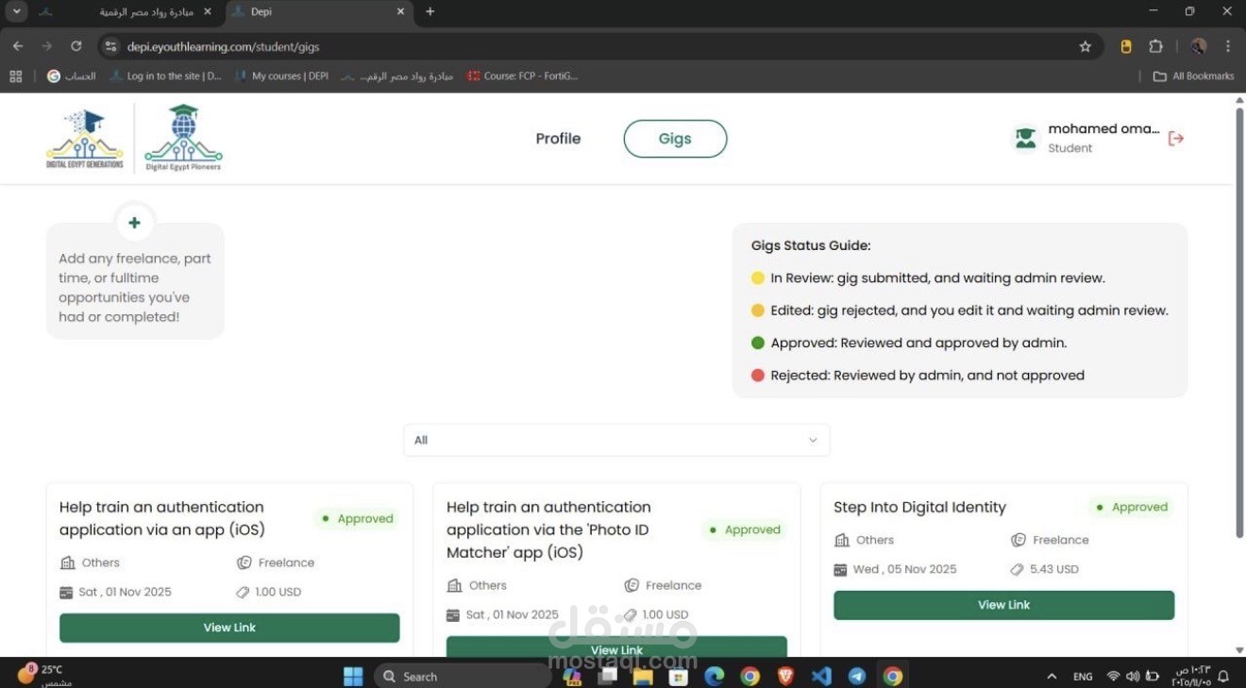Open the notifications bell in the taskbar
Screen dimensions: 1246x688
(1224, 676)
